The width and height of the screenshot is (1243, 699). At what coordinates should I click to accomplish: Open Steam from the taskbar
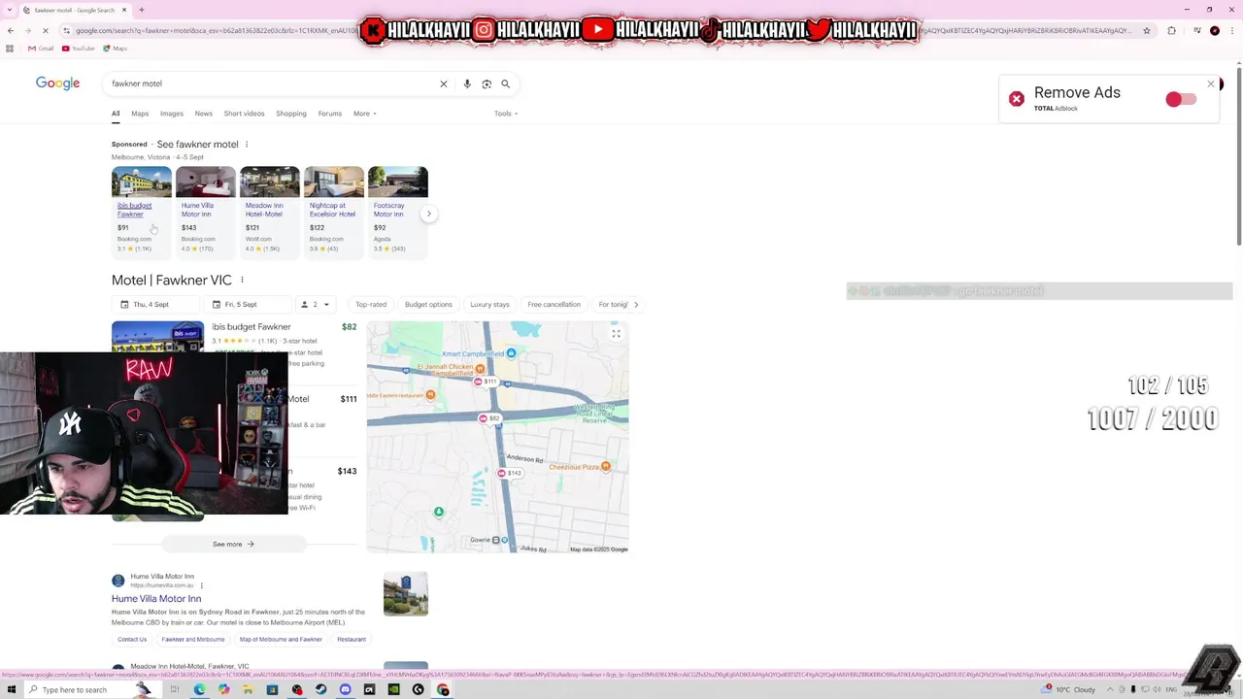point(320,690)
